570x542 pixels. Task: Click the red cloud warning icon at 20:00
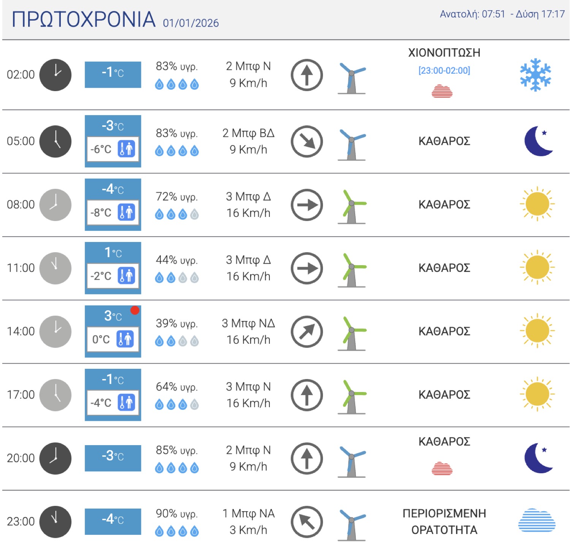pyautogui.click(x=442, y=469)
